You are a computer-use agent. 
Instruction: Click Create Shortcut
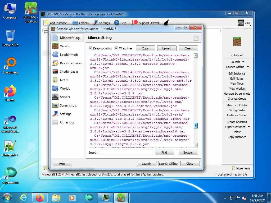pyautogui.click(x=237, y=122)
